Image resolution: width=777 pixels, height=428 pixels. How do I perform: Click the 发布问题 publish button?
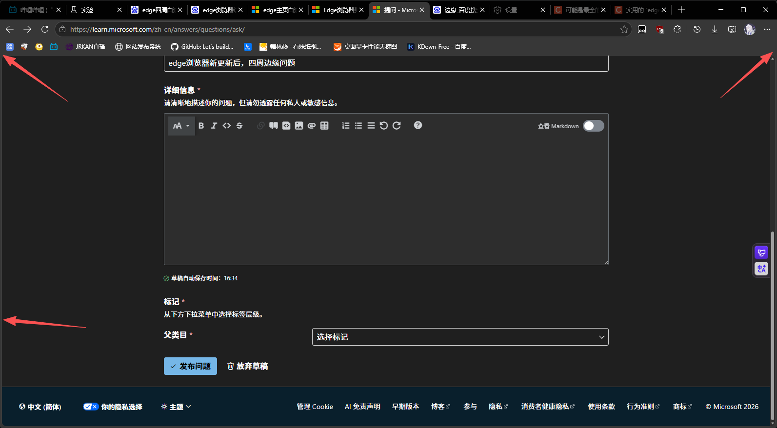click(190, 366)
